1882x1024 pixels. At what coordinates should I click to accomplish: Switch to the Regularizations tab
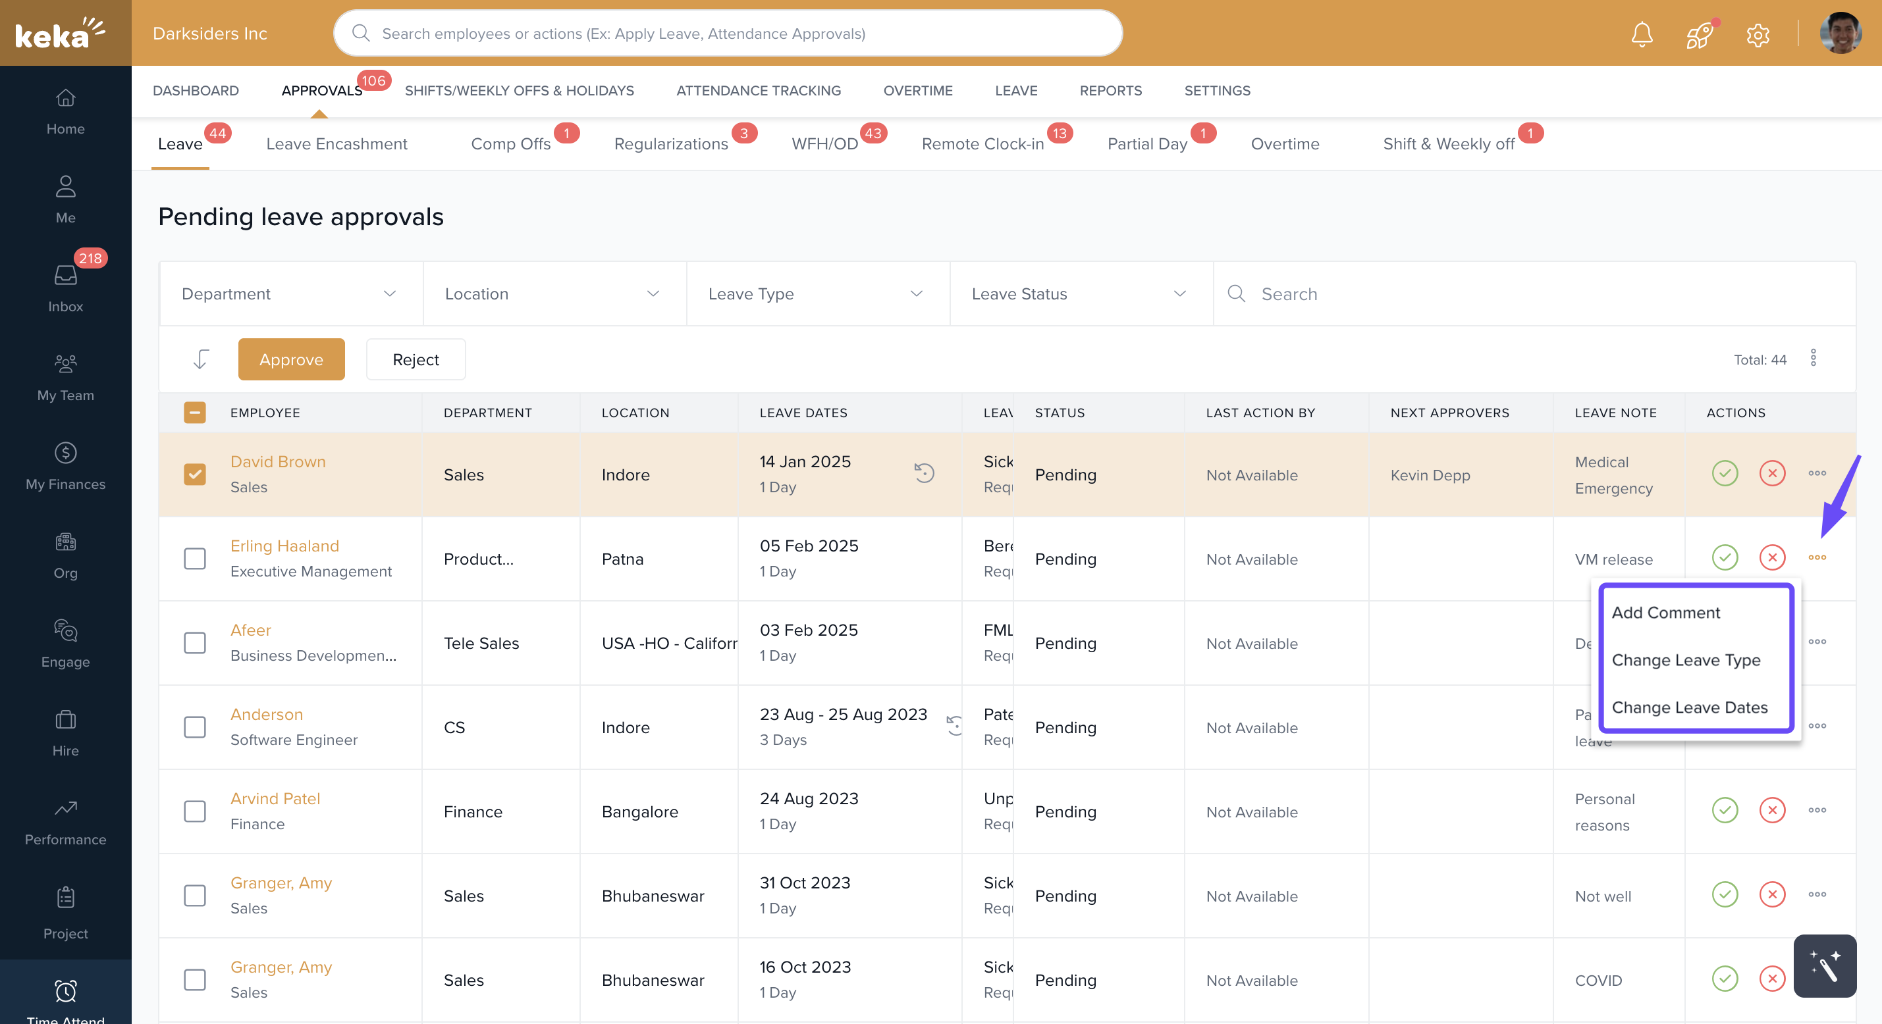point(670,144)
